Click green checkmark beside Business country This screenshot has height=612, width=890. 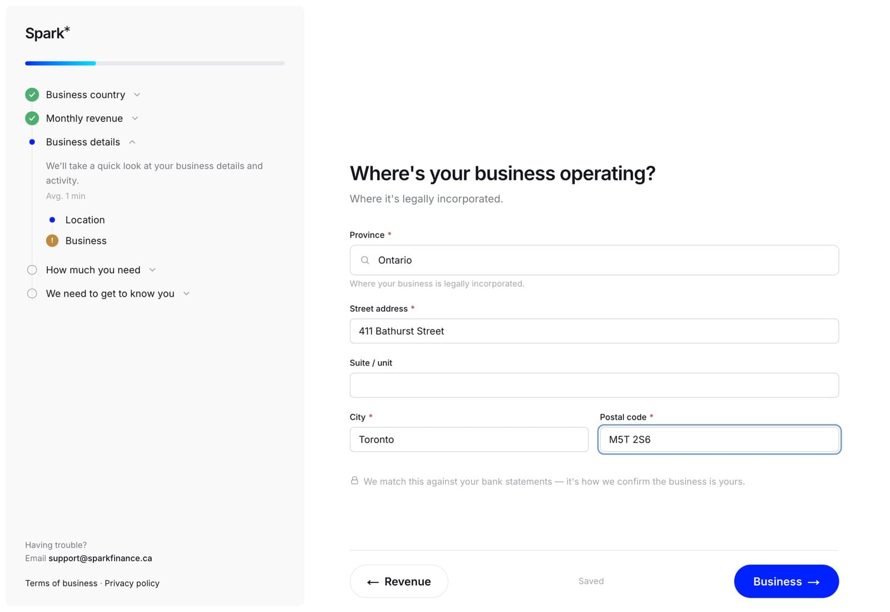coord(32,95)
